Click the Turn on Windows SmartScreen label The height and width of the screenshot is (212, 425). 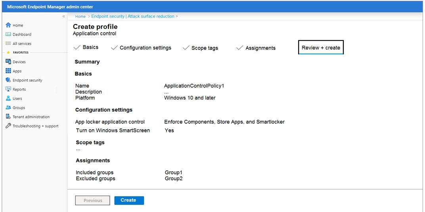tap(113, 130)
